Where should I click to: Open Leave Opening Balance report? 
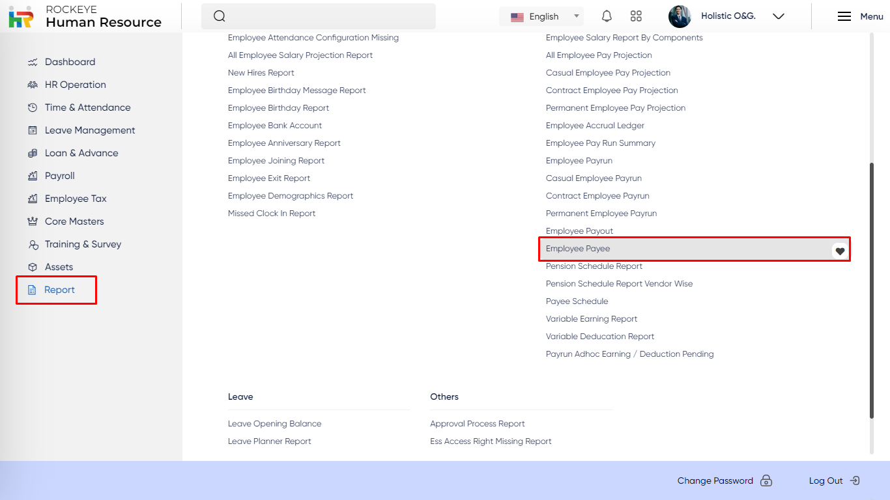pos(274,424)
